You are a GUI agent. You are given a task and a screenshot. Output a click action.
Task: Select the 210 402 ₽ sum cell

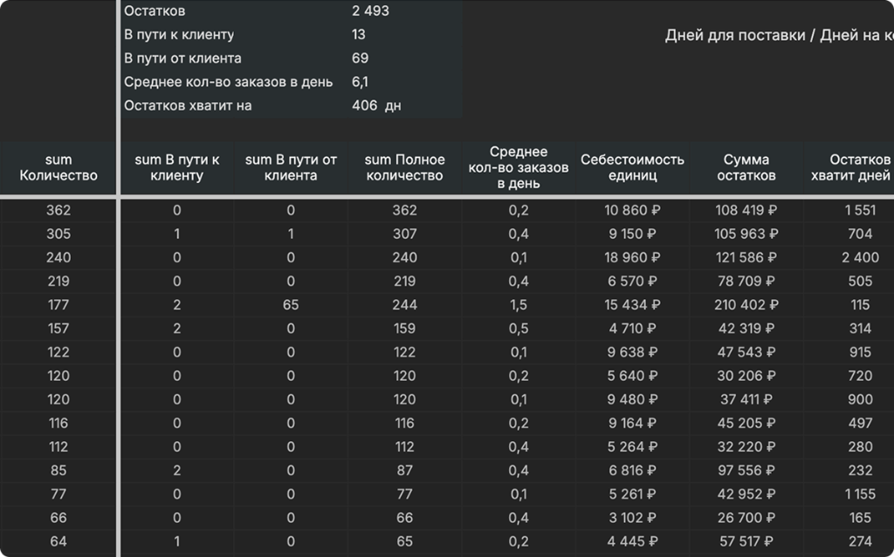746,305
